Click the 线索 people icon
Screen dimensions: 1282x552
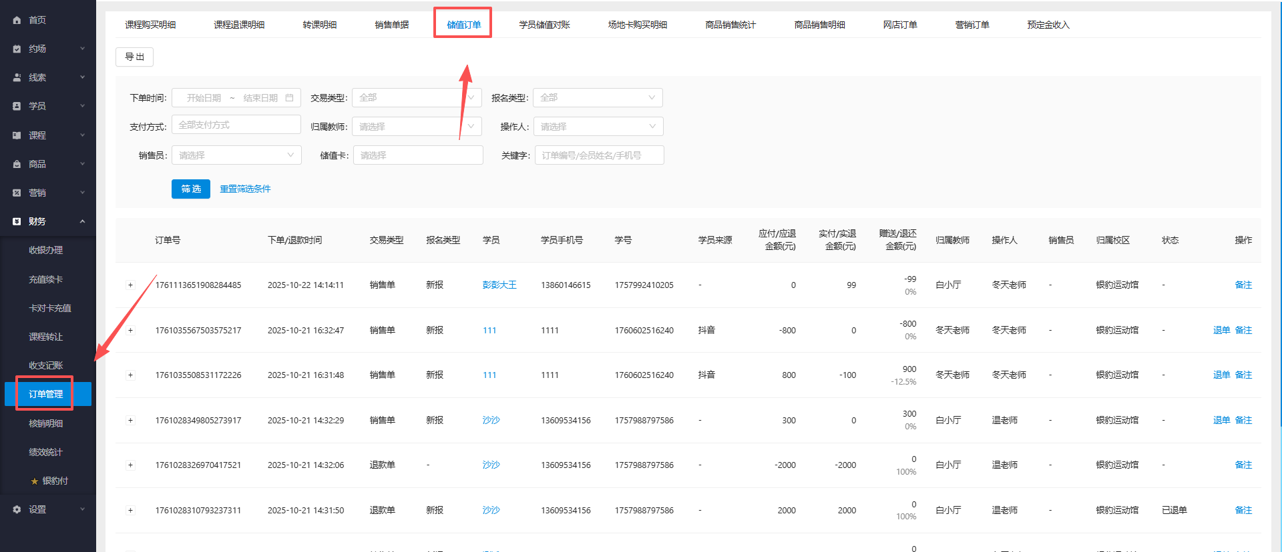(x=17, y=77)
